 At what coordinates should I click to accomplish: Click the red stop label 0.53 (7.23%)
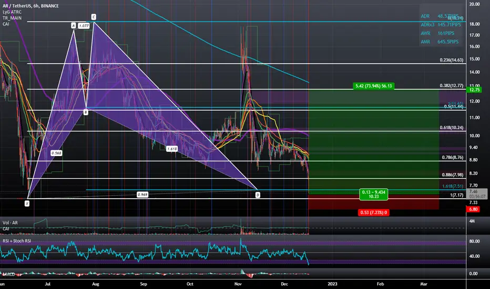point(373,212)
